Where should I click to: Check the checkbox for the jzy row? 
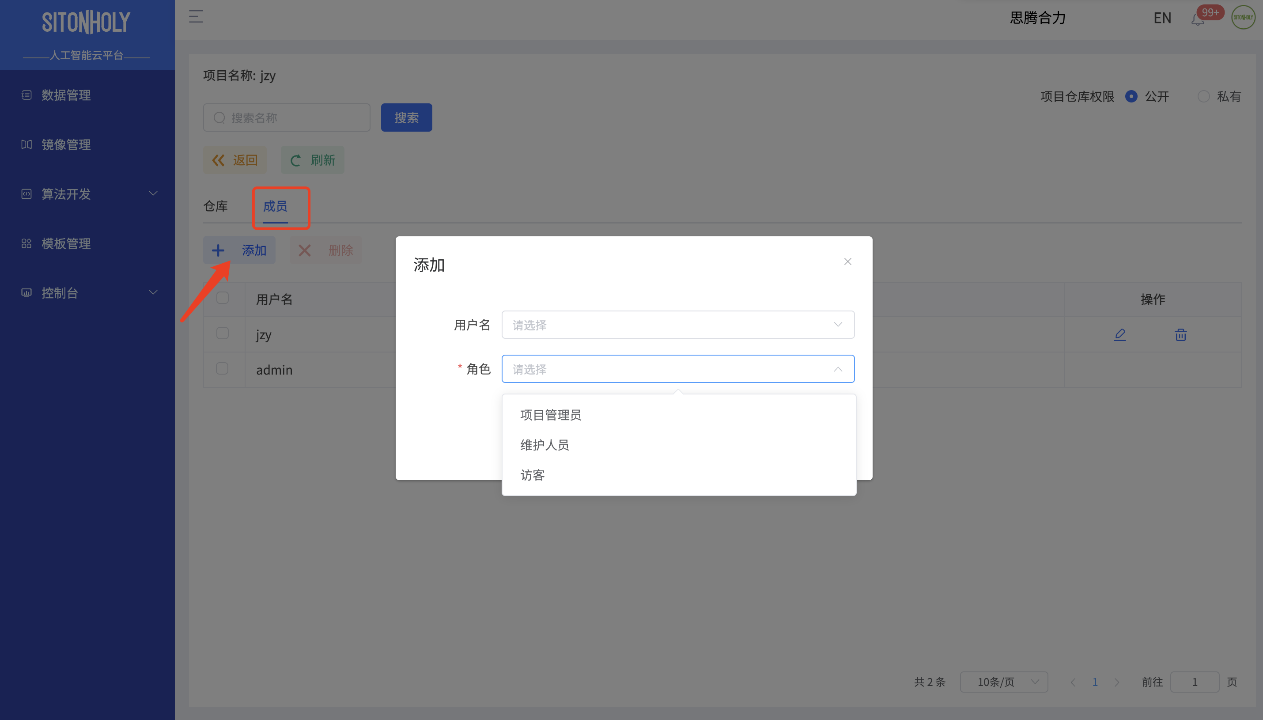pyautogui.click(x=223, y=333)
